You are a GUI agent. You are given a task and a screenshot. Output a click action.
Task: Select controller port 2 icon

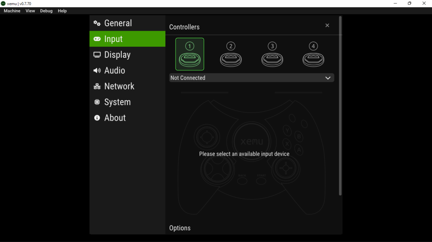click(x=231, y=54)
